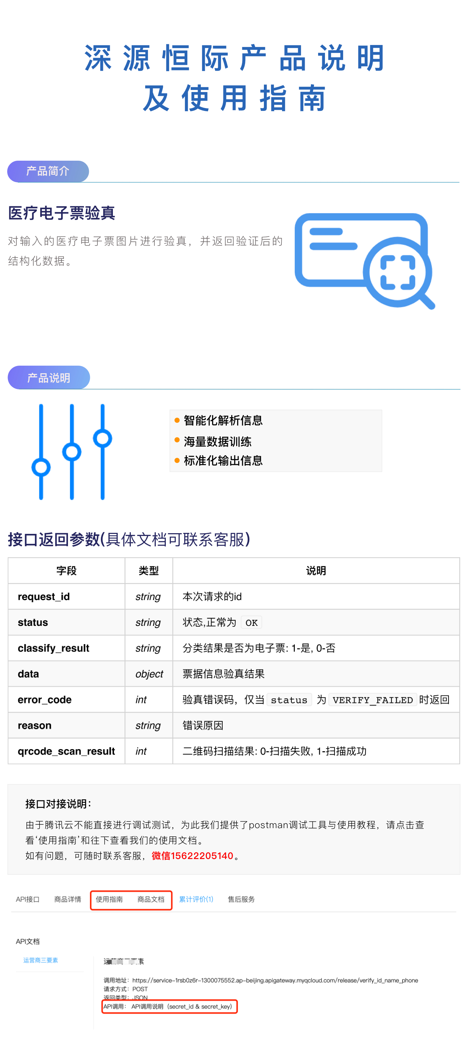Click the blue sliders adjustment icon
This screenshot has height=1064, width=466.
pyautogui.click(x=72, y=452)
